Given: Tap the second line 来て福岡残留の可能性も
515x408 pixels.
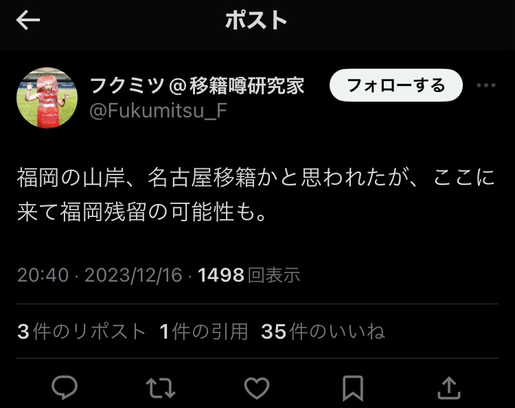Looking at the screenshot, I should 141,212.
